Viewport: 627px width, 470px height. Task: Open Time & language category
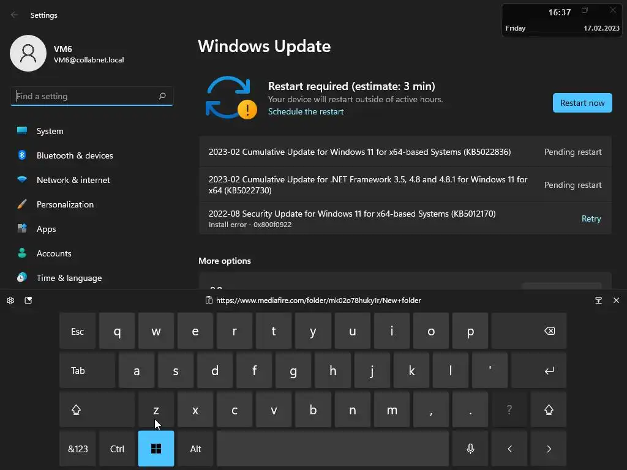[92, 278]
